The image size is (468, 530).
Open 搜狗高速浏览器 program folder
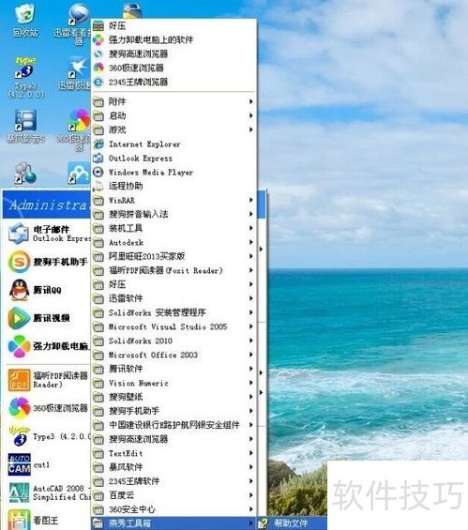[x=174, y=439]
